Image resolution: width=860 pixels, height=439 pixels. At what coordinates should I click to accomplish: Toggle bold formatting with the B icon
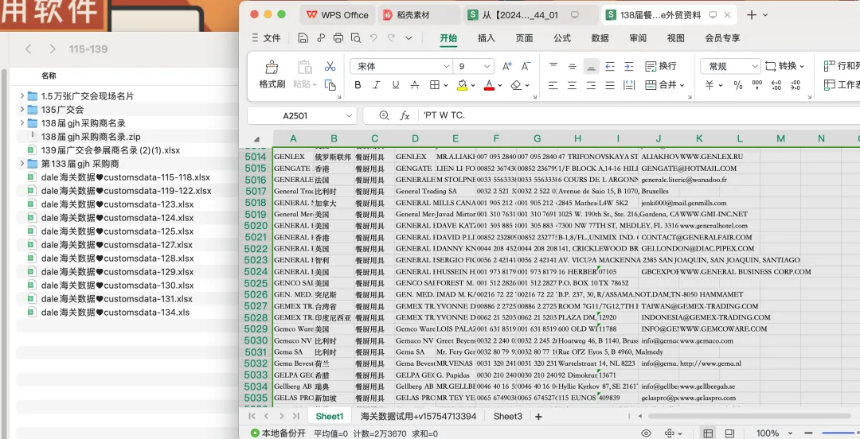click(358, 85)
